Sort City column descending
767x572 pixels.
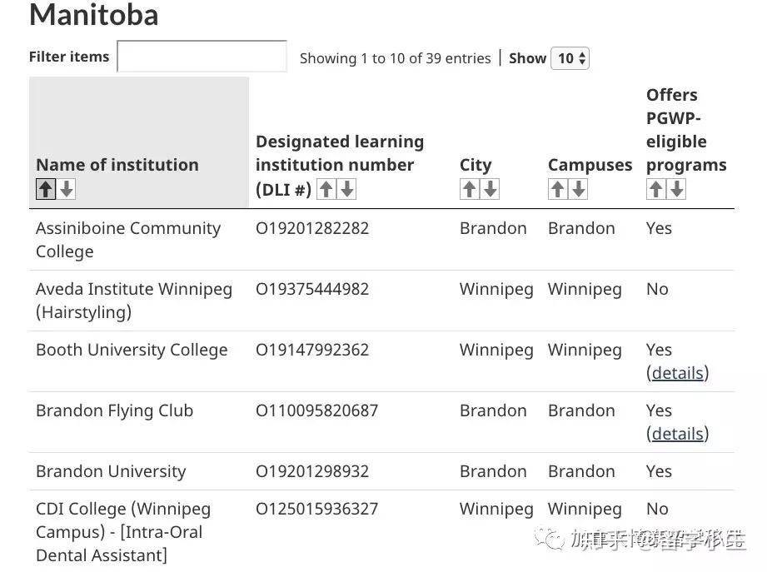click(x=491, y=189)
